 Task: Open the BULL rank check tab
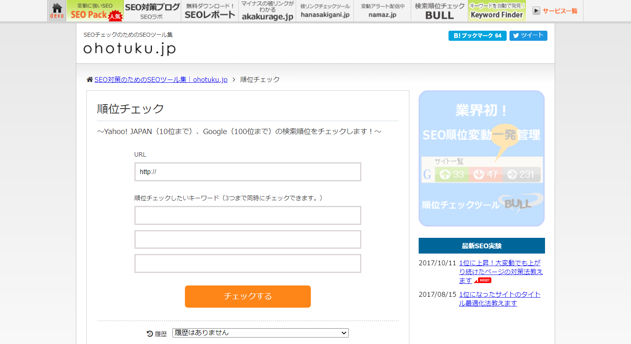pyautogui.click(x=440, y=11)
